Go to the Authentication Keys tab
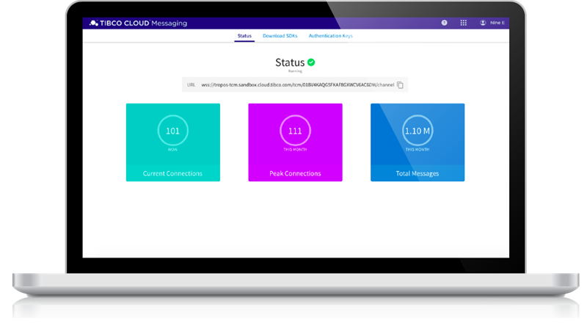This screenshot has width=587, height=326. (330, 36)
